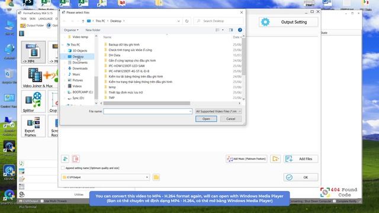
Task: Click the horizontal scrollbar of file list
Action: 147,104
